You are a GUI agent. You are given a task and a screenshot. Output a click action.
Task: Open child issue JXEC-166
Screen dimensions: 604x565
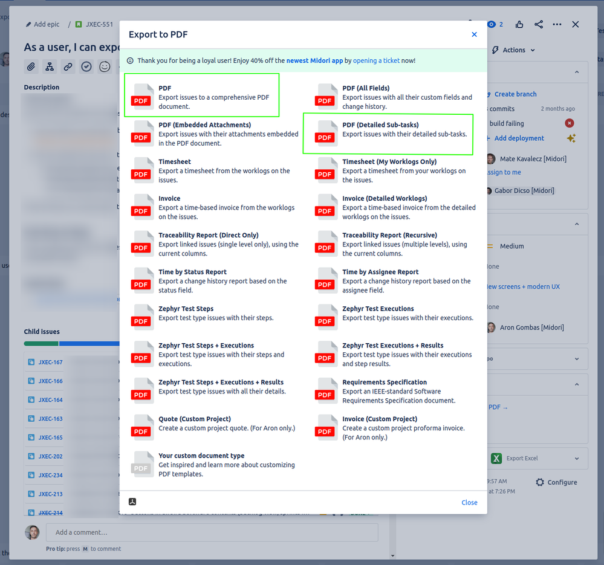click(x=50, y=381)
